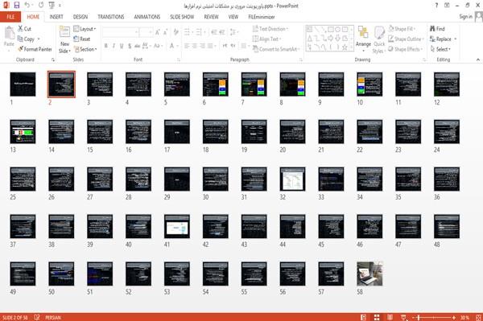Click zoom in plus button
The image size is (483, 321).
pyautogui.click(x=454, y=317)
